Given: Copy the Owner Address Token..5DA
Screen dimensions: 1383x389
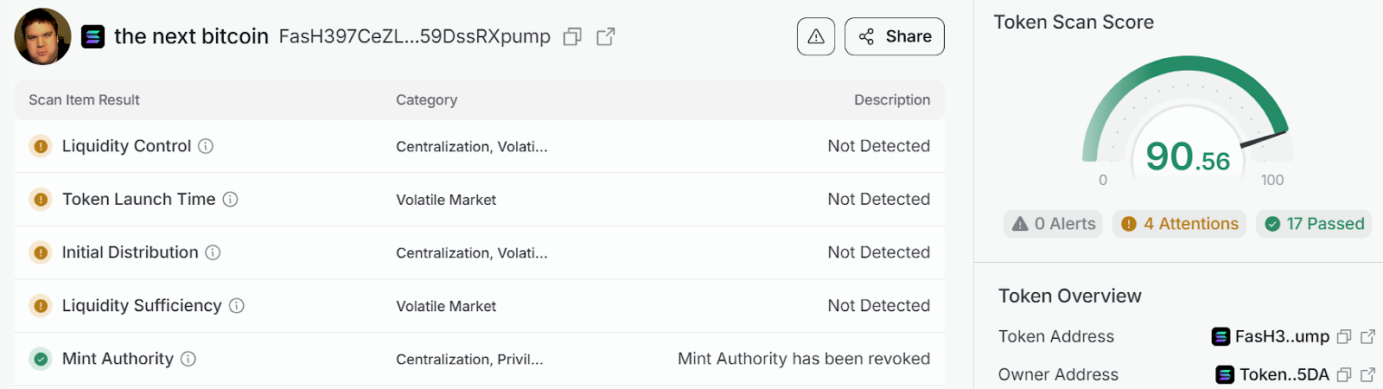Looking at the screenshot, I should pos(1344,375).
